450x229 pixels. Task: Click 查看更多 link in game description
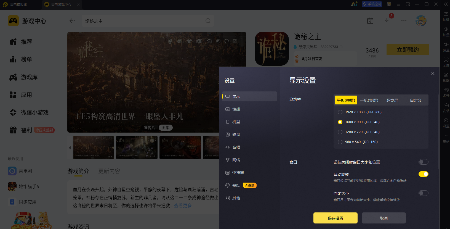pyautogui.click(x=183, y=206)
